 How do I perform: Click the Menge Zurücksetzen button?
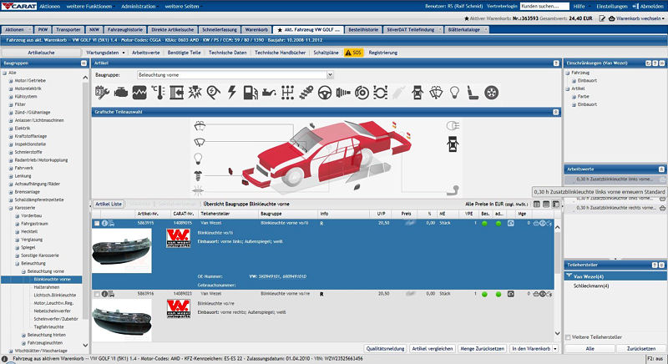[483, 349]
